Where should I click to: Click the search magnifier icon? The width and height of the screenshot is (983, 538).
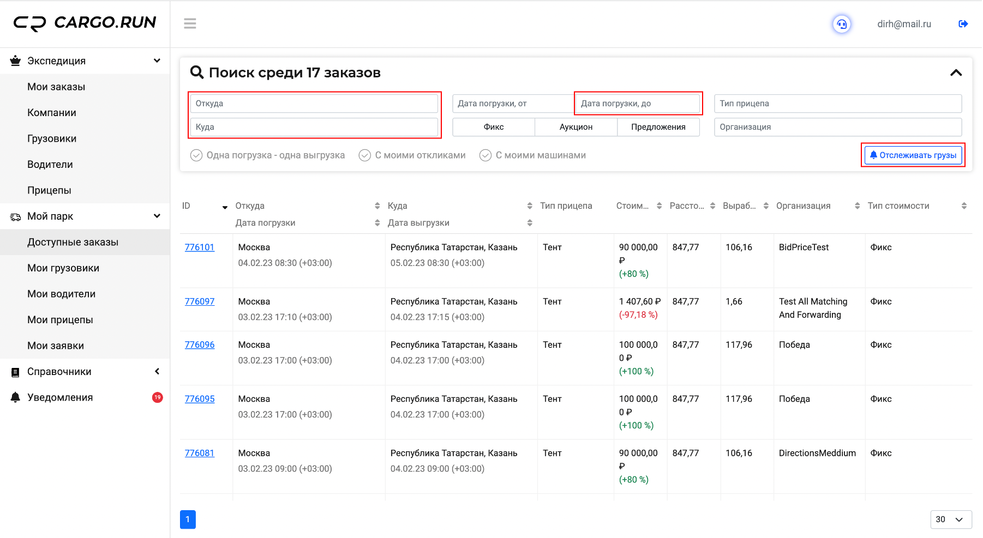(196, 72)
